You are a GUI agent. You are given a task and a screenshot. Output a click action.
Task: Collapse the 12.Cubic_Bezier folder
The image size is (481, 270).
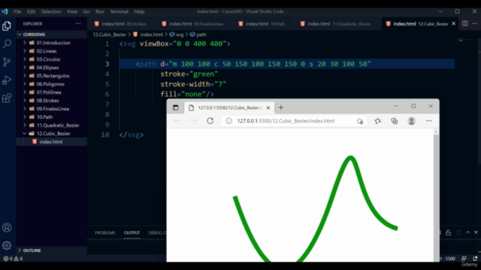(25, 133)
